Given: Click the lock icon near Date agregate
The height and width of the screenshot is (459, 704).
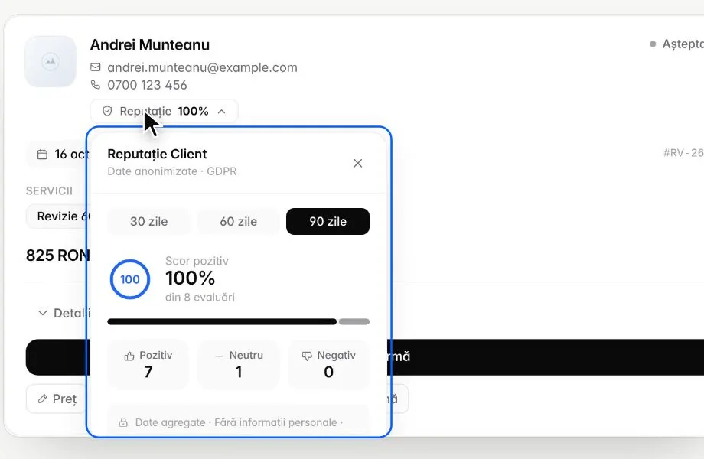Looking at the screenshot, I should (123, 422).
